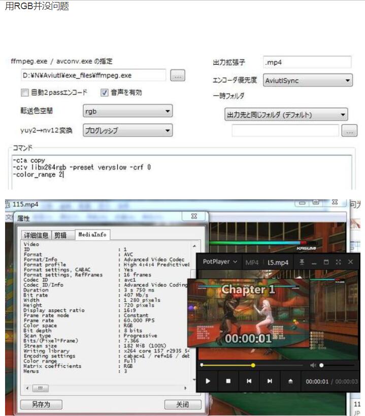The width and height of the screenshot is (365, 416).
Task: Click the eject/open file icon in PotPlayer
Action: (x=290, y=381)
